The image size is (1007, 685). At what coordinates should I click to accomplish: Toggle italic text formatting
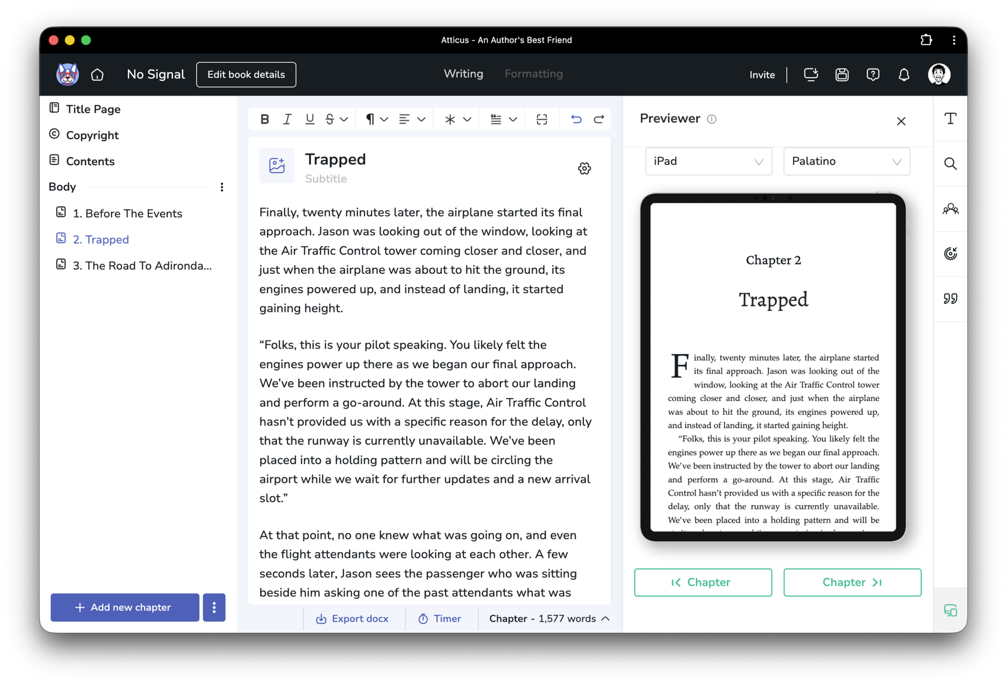(287, 119)
